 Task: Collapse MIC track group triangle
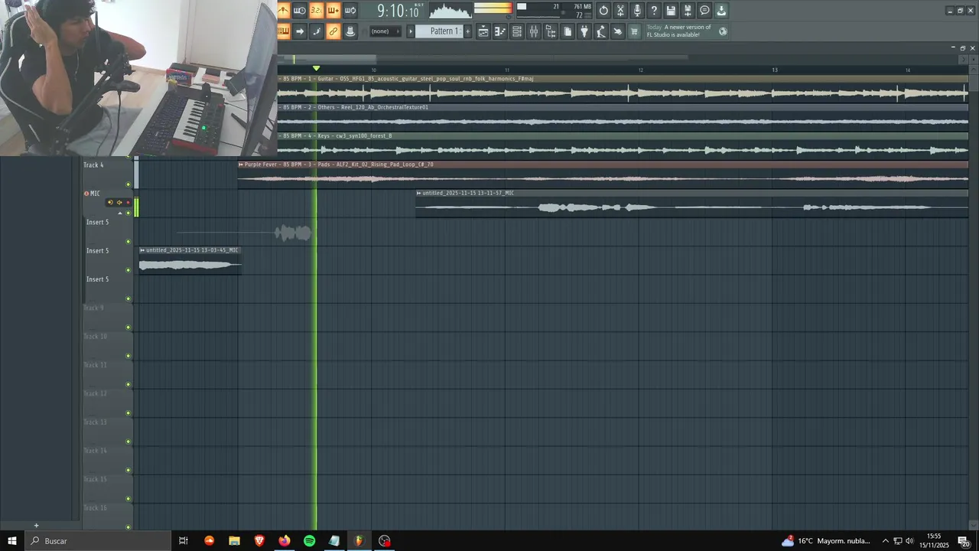click(119, 213)
